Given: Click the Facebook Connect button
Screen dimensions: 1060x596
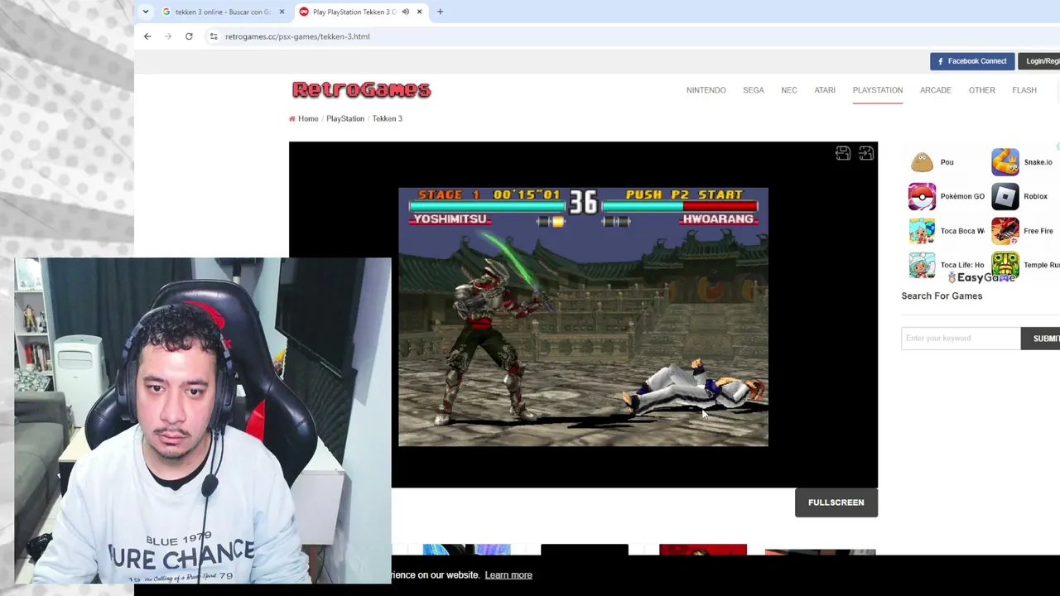Looking at the screenshot, I should pos(972,61).
